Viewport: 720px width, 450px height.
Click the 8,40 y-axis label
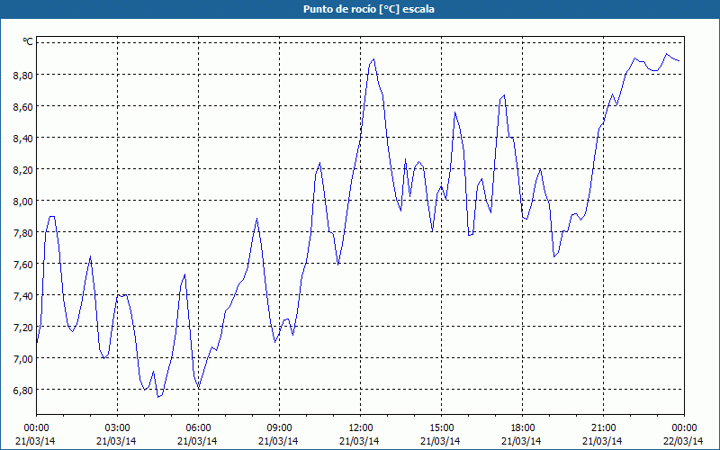tap(23, 138)
